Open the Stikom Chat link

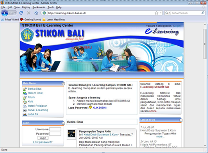35,93
